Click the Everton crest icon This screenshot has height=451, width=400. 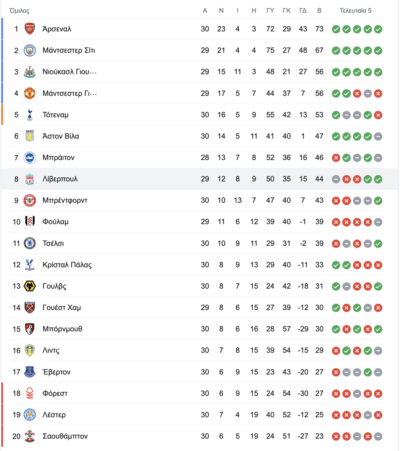point(30,372)
